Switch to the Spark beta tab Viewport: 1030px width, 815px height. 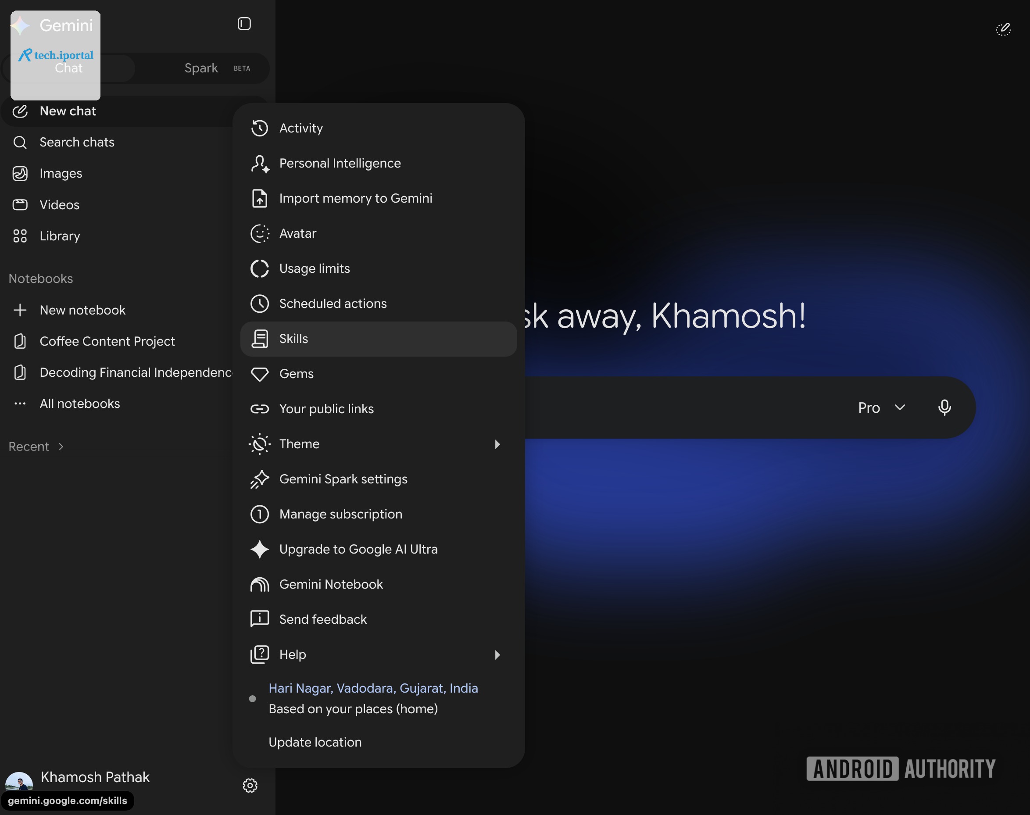coord(217,68)
